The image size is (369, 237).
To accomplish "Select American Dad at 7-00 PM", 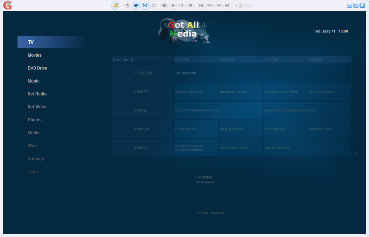I will tap(285, 129).
